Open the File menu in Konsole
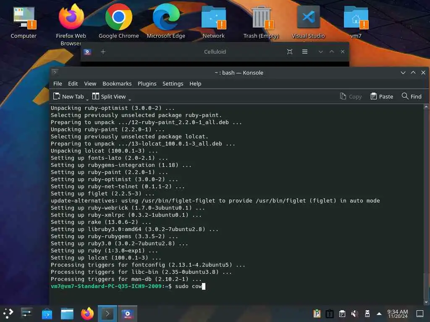 click(x=58, y=83)
